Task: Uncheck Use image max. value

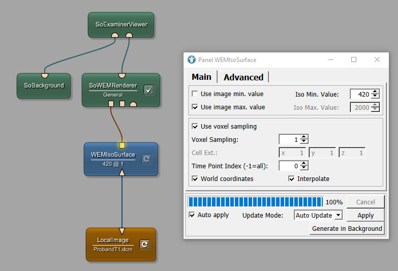Action: pyautogui.click(x=195, y=107)
